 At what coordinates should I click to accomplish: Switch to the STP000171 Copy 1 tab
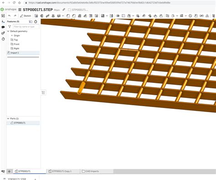click(x=63, y=171)
